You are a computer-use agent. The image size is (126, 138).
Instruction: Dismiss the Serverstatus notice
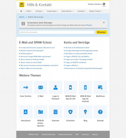(104, 22)
